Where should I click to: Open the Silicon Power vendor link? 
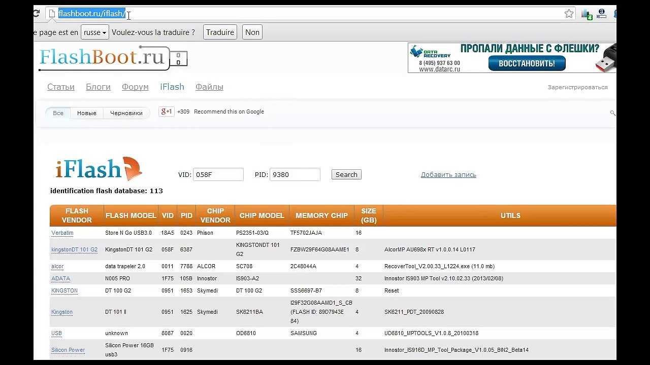pos(68,350)
